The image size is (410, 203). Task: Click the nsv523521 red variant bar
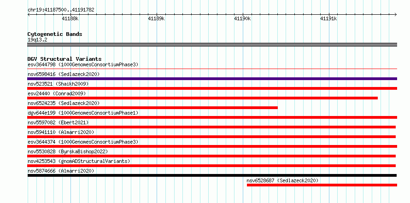[212, 88]
